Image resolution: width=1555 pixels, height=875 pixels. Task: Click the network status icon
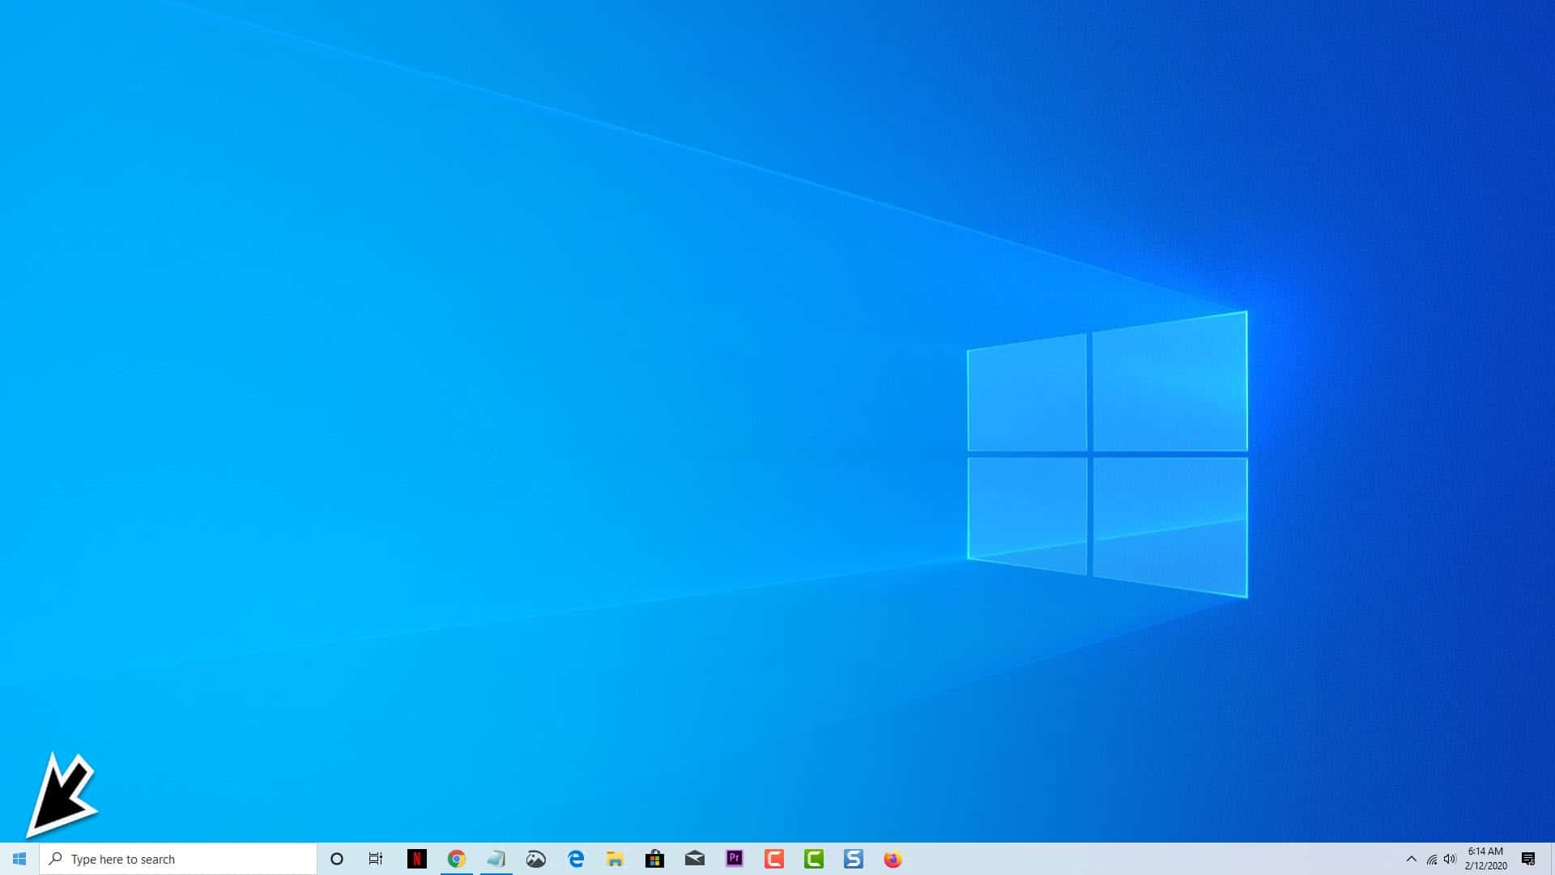[1432, 858]
